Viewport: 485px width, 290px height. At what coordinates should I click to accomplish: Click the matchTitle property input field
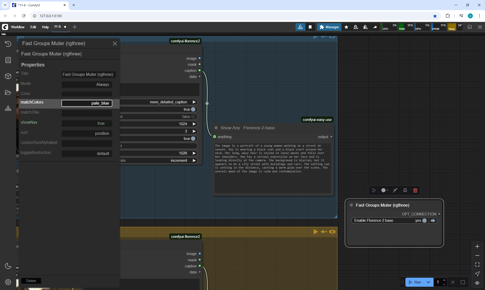[x=87, y=113]
